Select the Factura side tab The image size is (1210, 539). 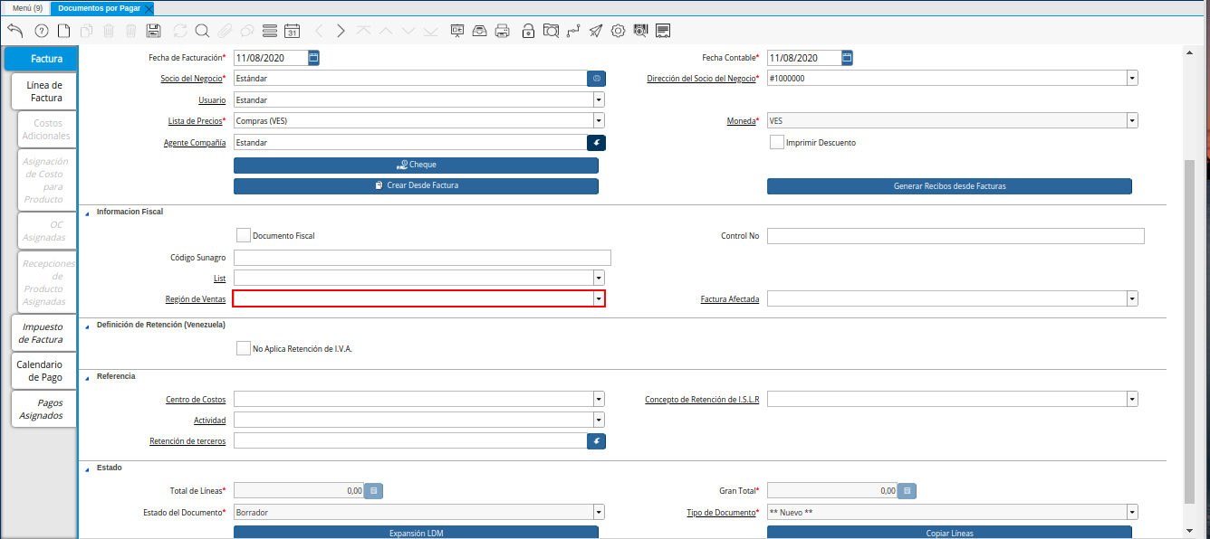click(x=42, y=59)
